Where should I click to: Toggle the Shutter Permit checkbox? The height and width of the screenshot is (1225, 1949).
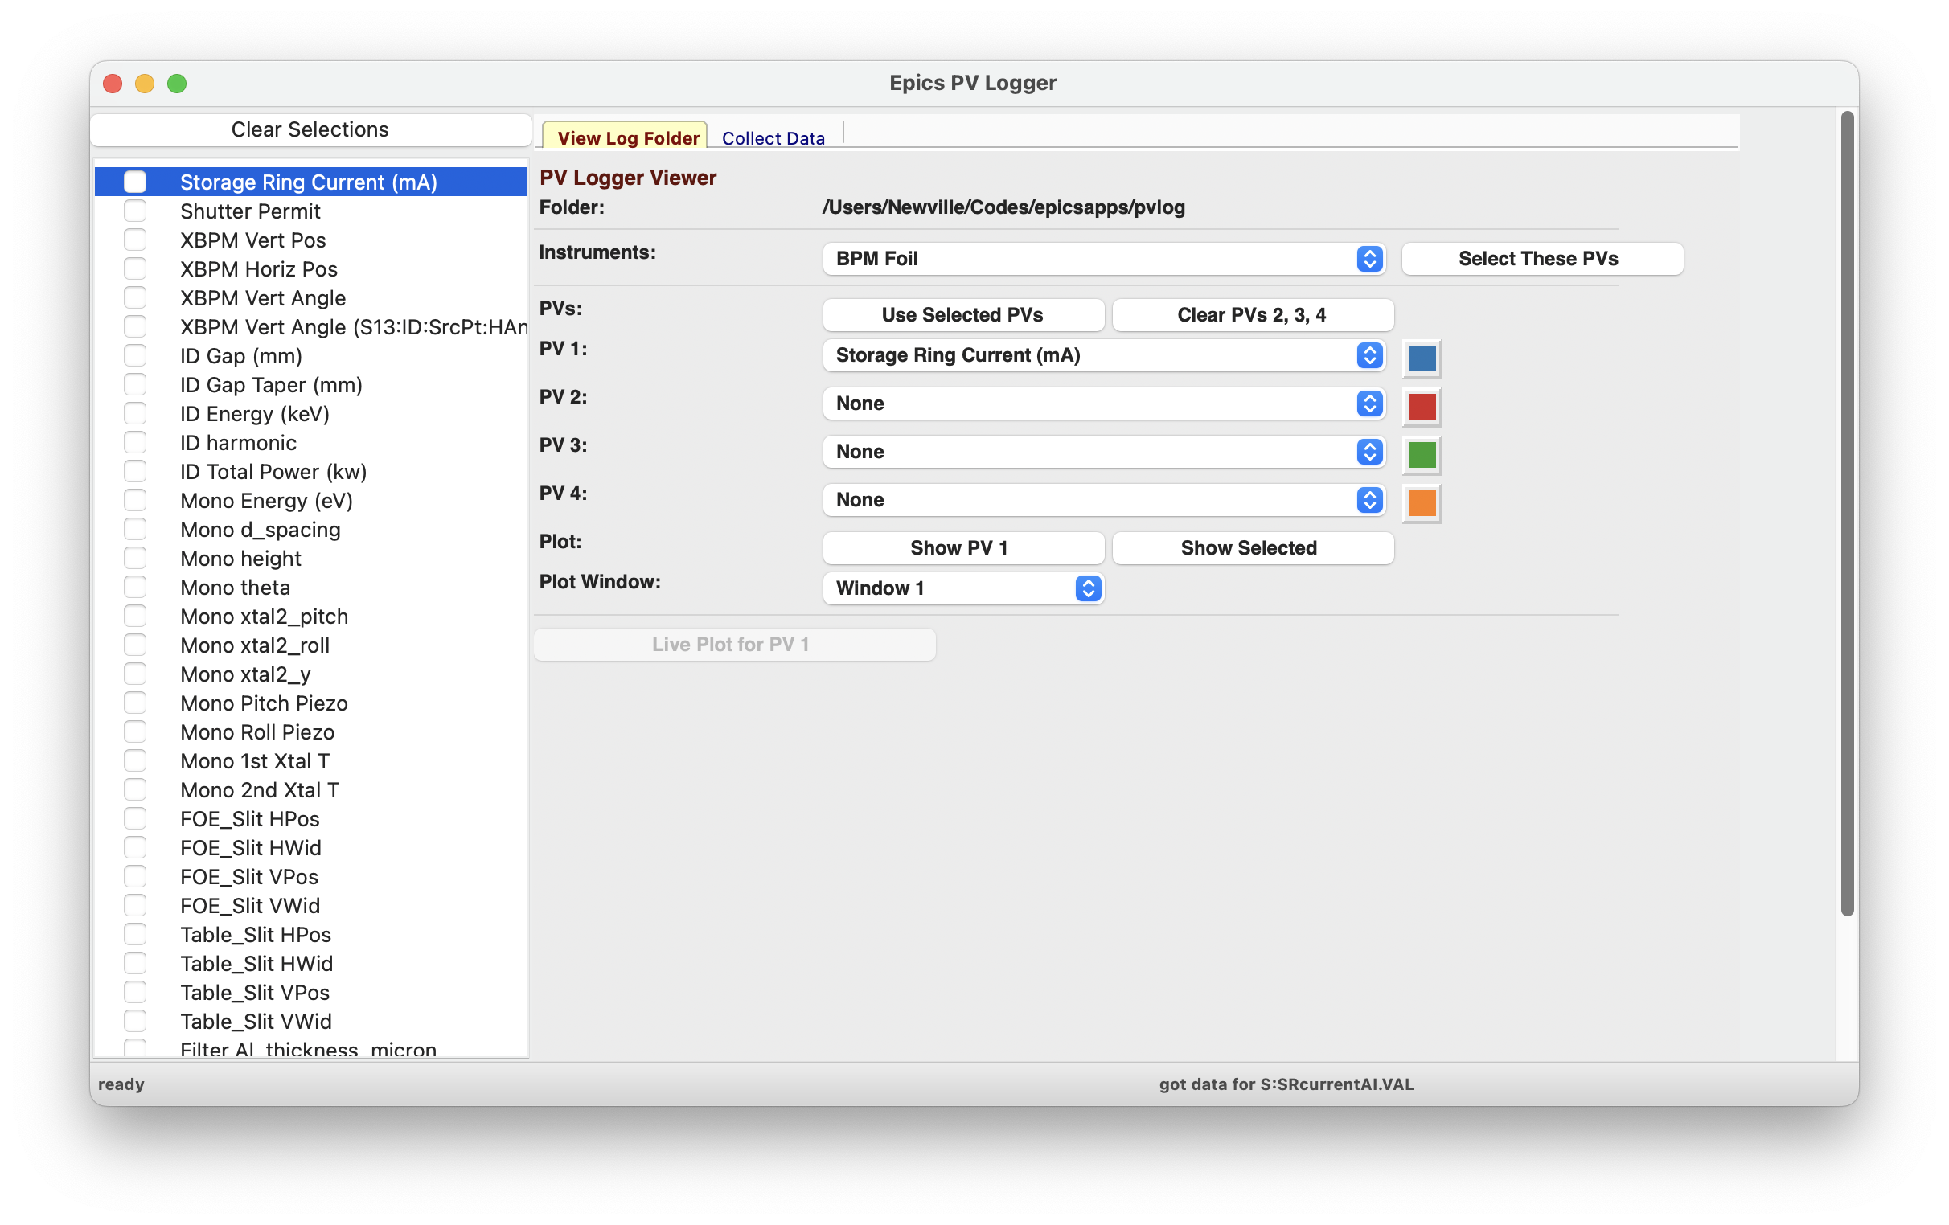(x=136, y=211)
